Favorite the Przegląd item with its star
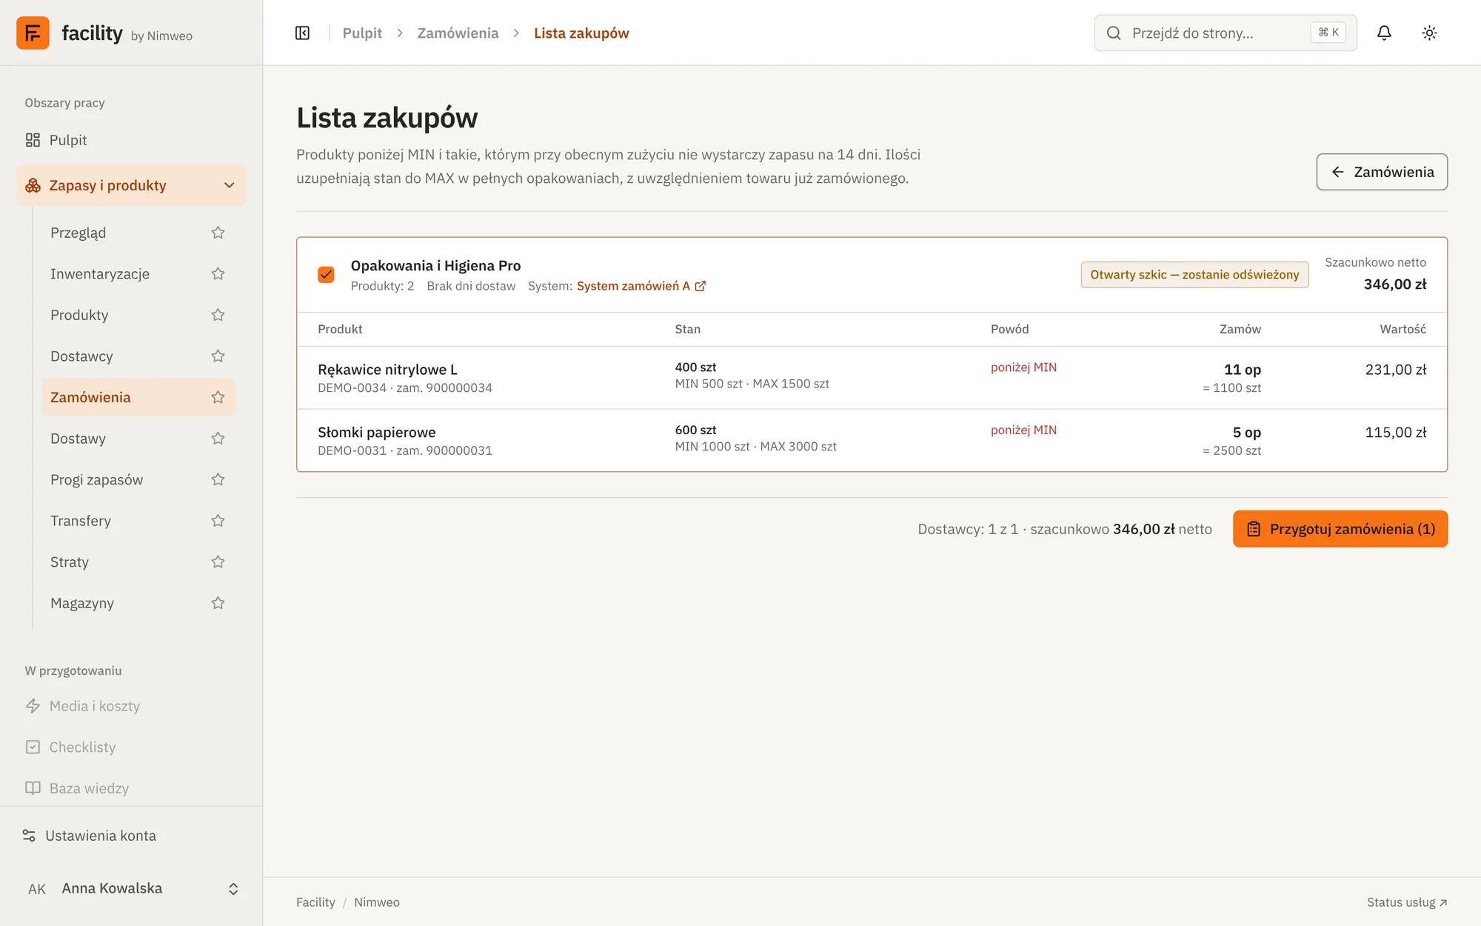1481x926 pixels. coord(218,233)
